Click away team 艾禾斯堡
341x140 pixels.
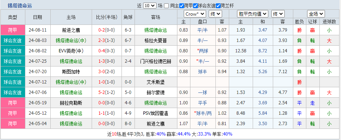point(156,82)
